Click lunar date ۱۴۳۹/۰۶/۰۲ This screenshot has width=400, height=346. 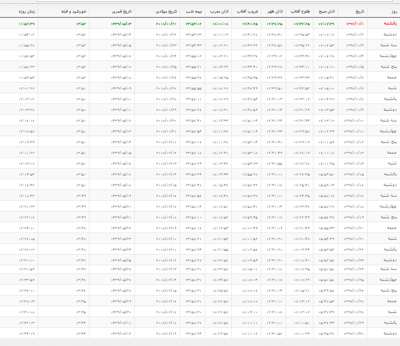[121, 334]
